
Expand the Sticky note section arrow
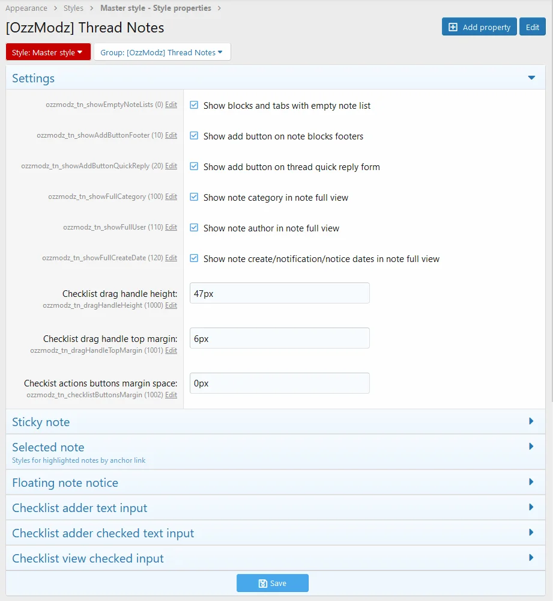[x=531, y=421]
